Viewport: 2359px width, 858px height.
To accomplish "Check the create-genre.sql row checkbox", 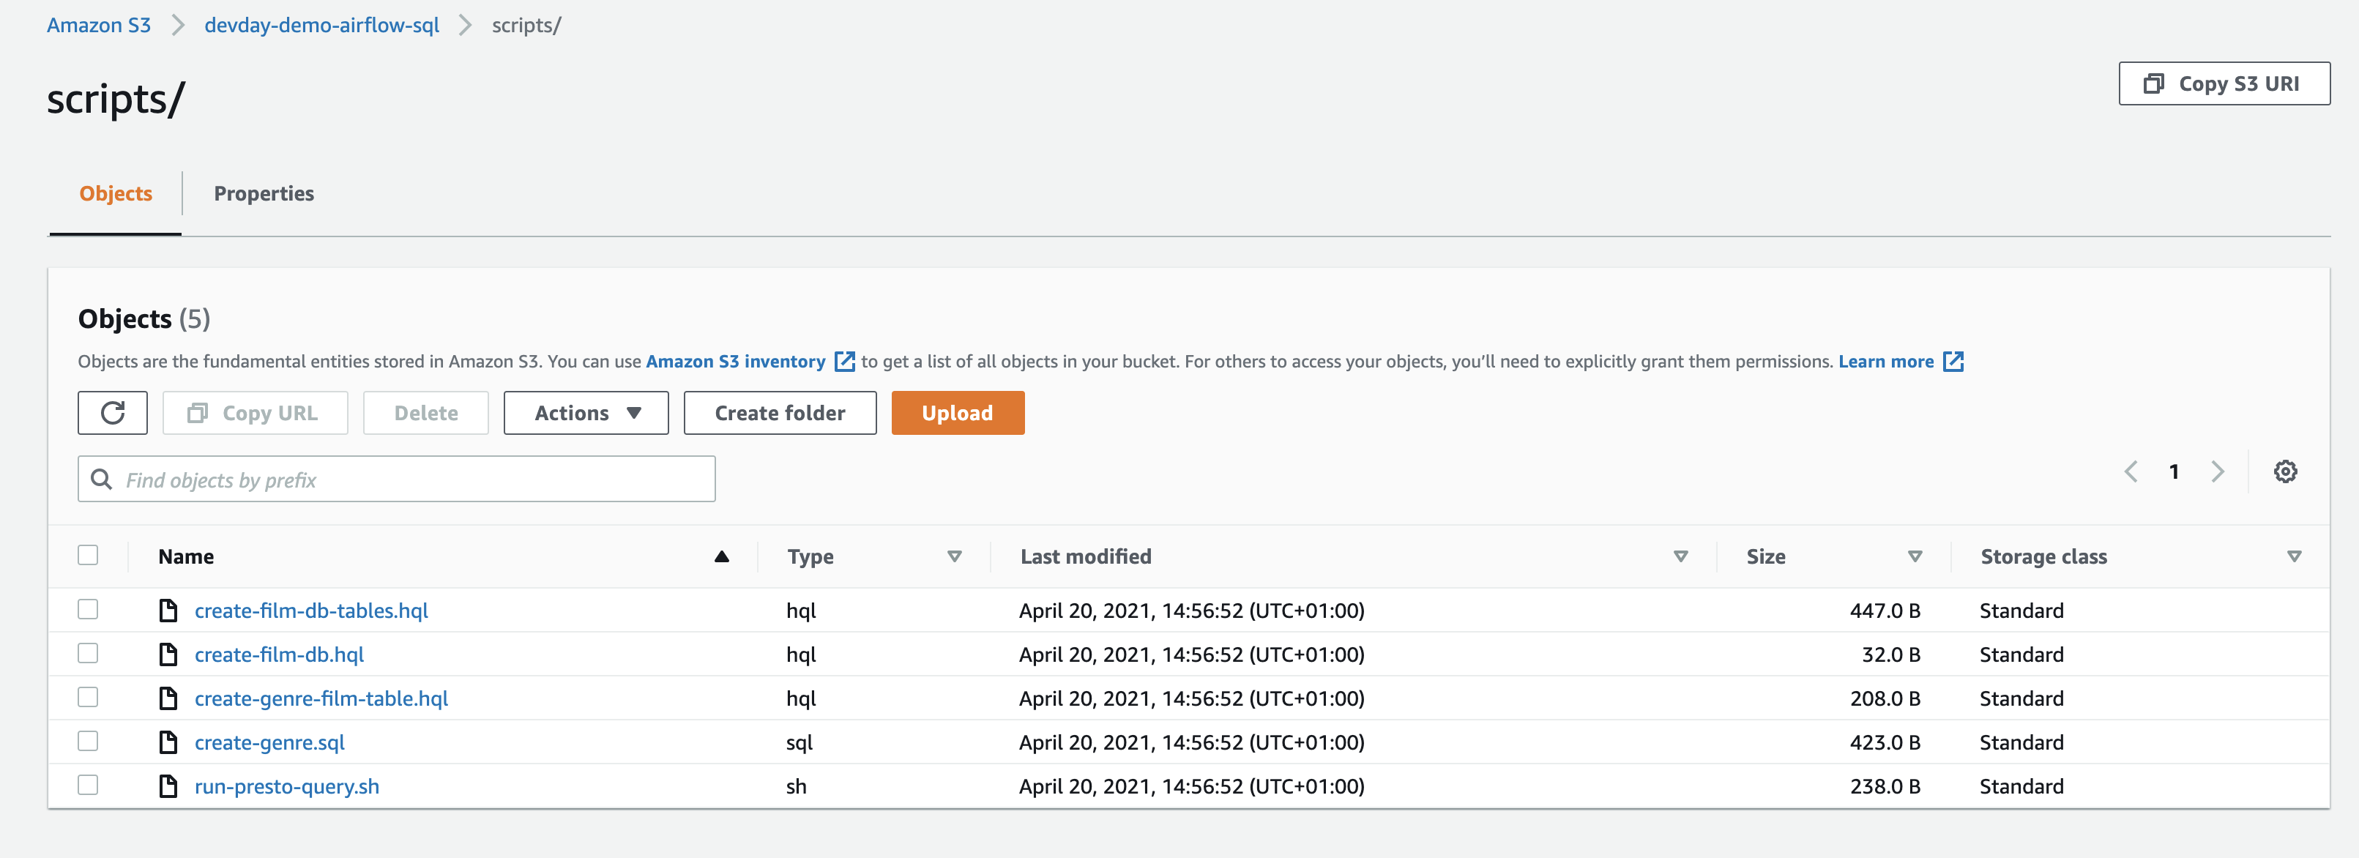I will [88, 741].
